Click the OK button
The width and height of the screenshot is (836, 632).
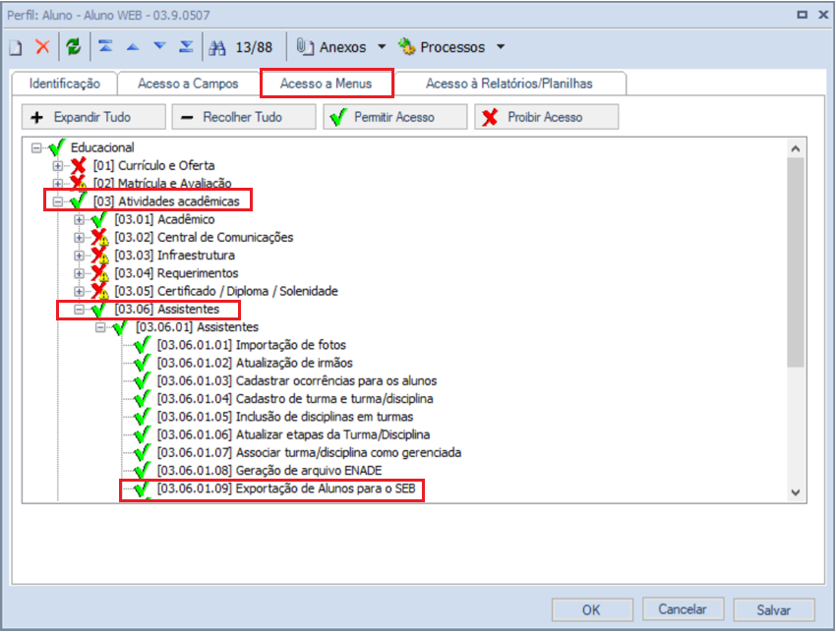point(592,609)
